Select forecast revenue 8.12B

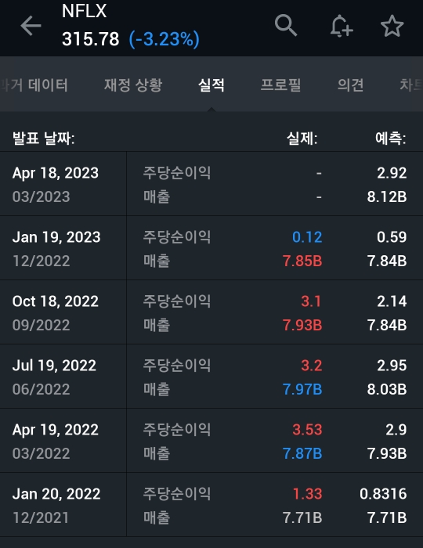(x=387, y=196)
